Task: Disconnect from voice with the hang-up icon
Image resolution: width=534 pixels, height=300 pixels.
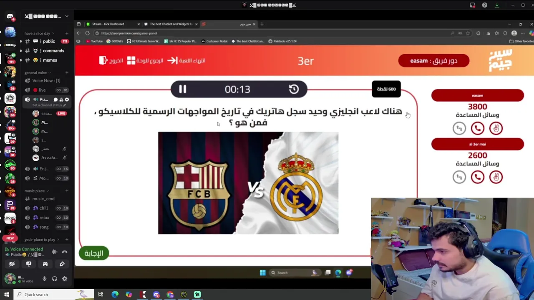Action: [65, 252]
